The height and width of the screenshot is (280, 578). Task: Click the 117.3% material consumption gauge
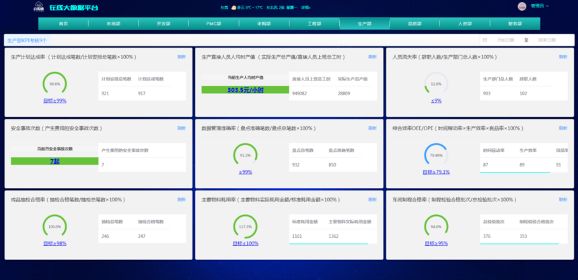pos(245,226)
